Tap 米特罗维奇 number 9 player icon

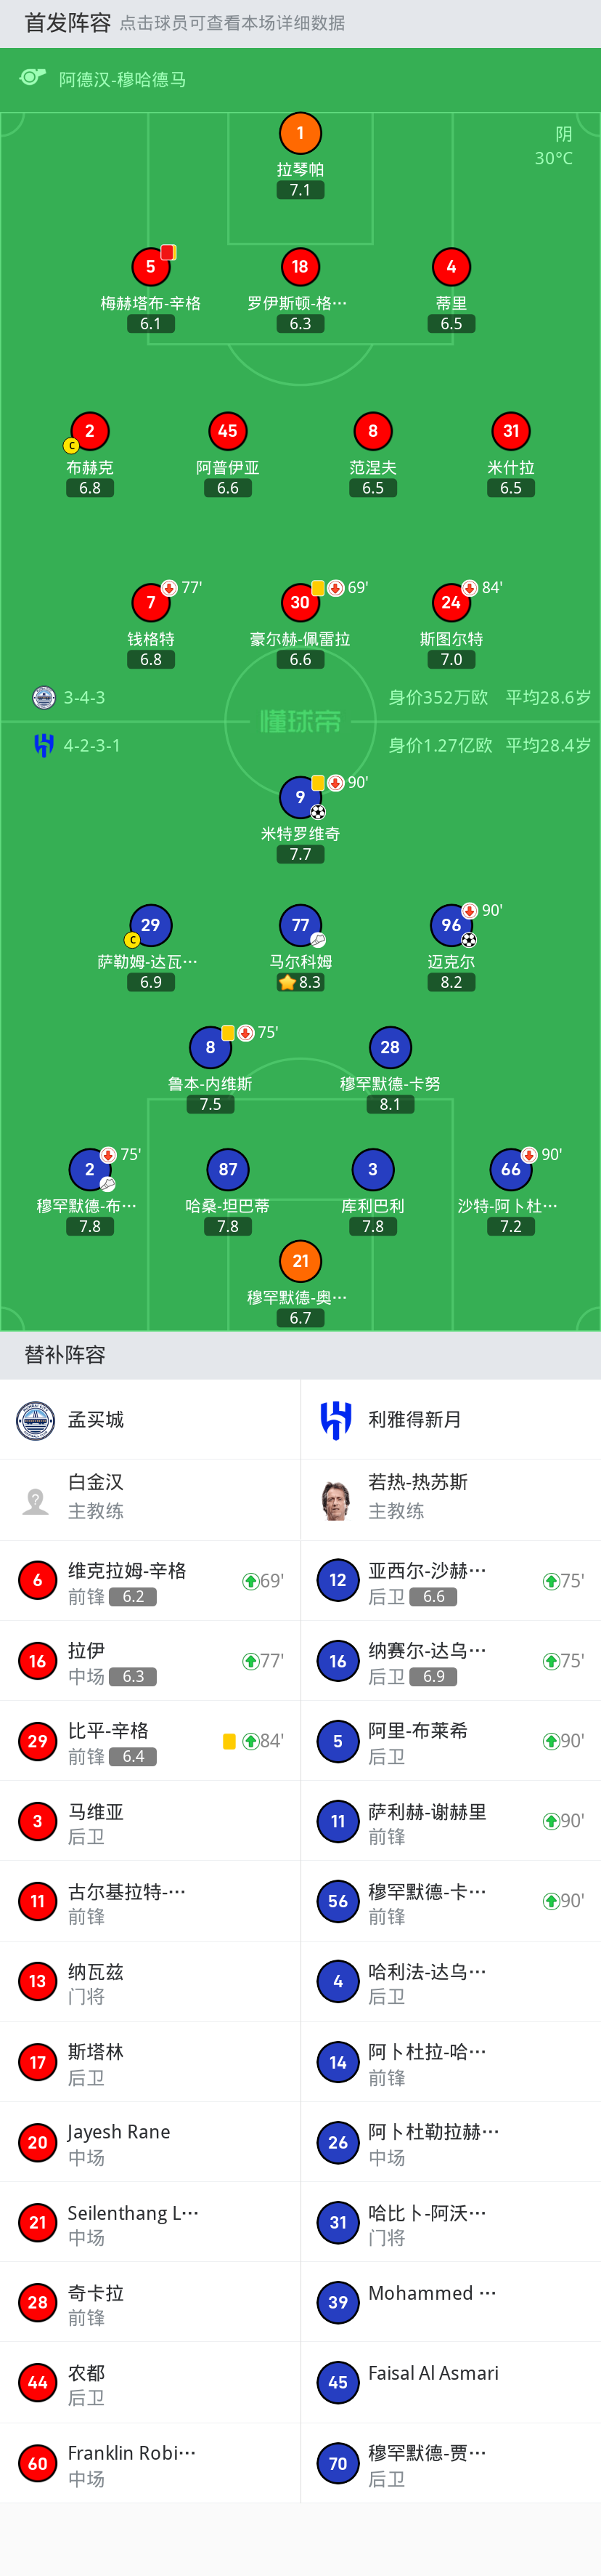[300, 797]
